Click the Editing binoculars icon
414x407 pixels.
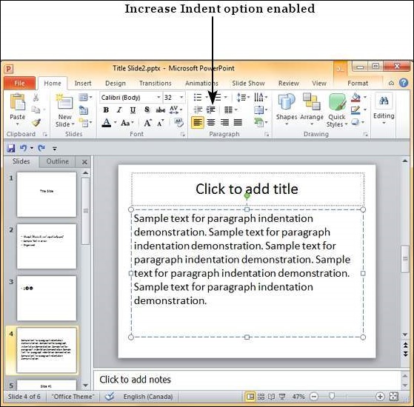pyautogui.click(x=384, y=101)
